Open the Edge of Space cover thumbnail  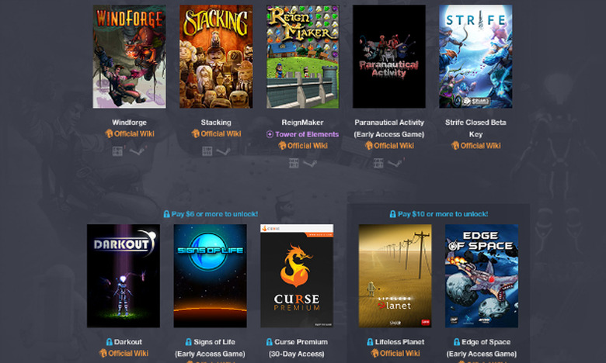482,276
